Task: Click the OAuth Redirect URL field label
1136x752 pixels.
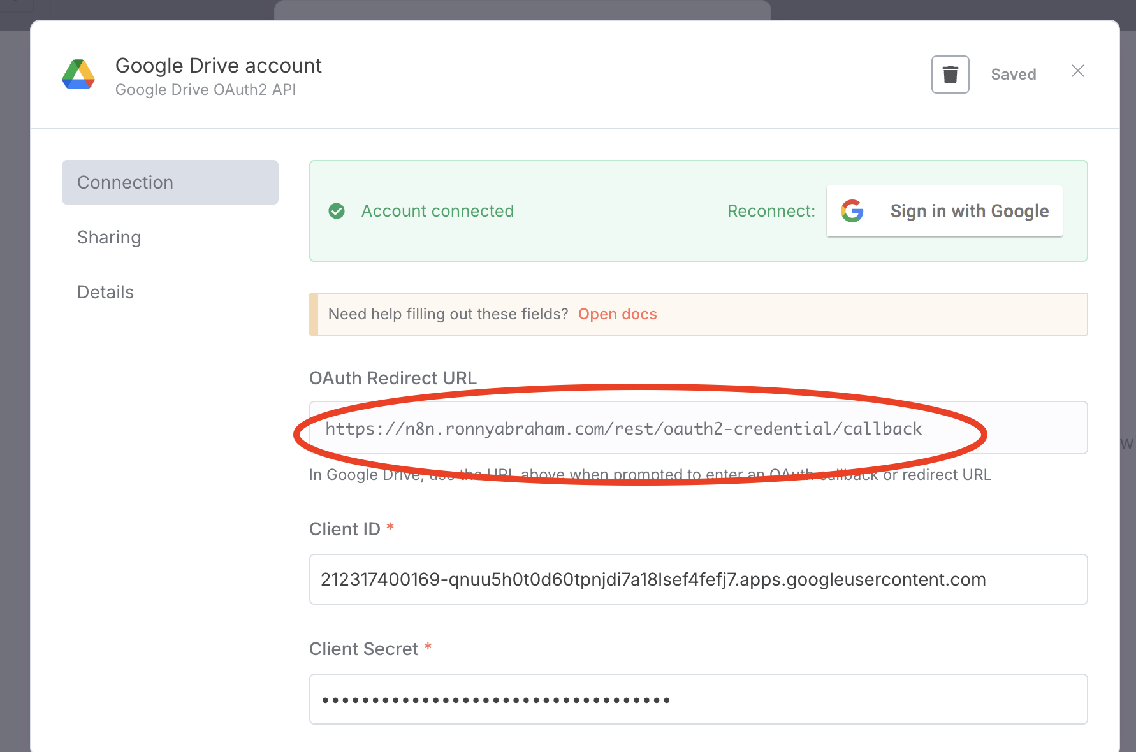Action: click(392, 377)
